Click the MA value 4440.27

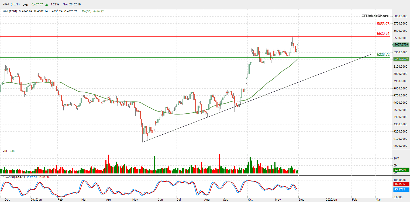point(98,11)
